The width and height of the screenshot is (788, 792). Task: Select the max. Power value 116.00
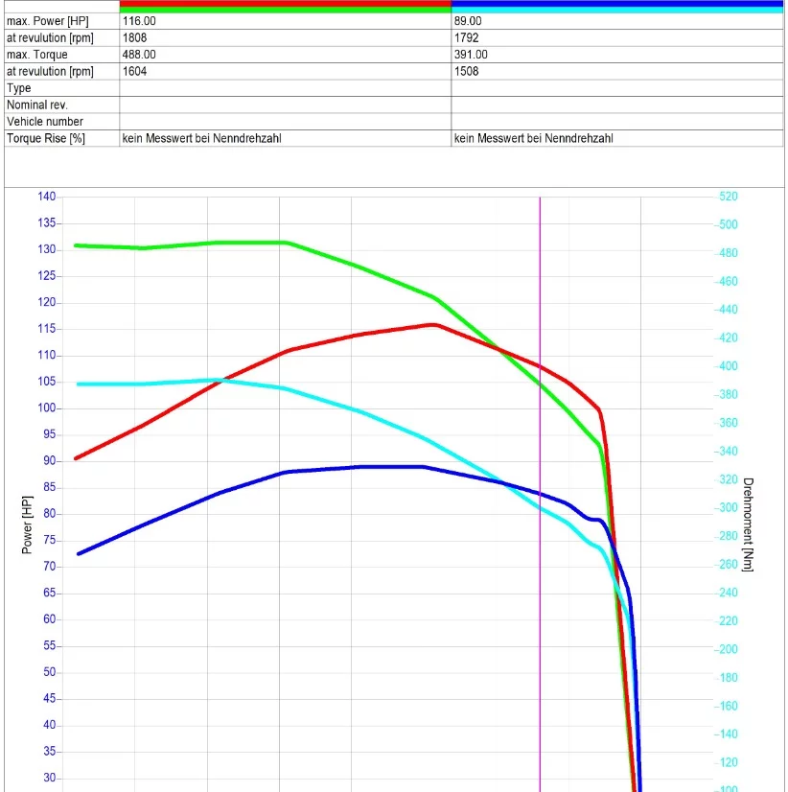[139, 21]
